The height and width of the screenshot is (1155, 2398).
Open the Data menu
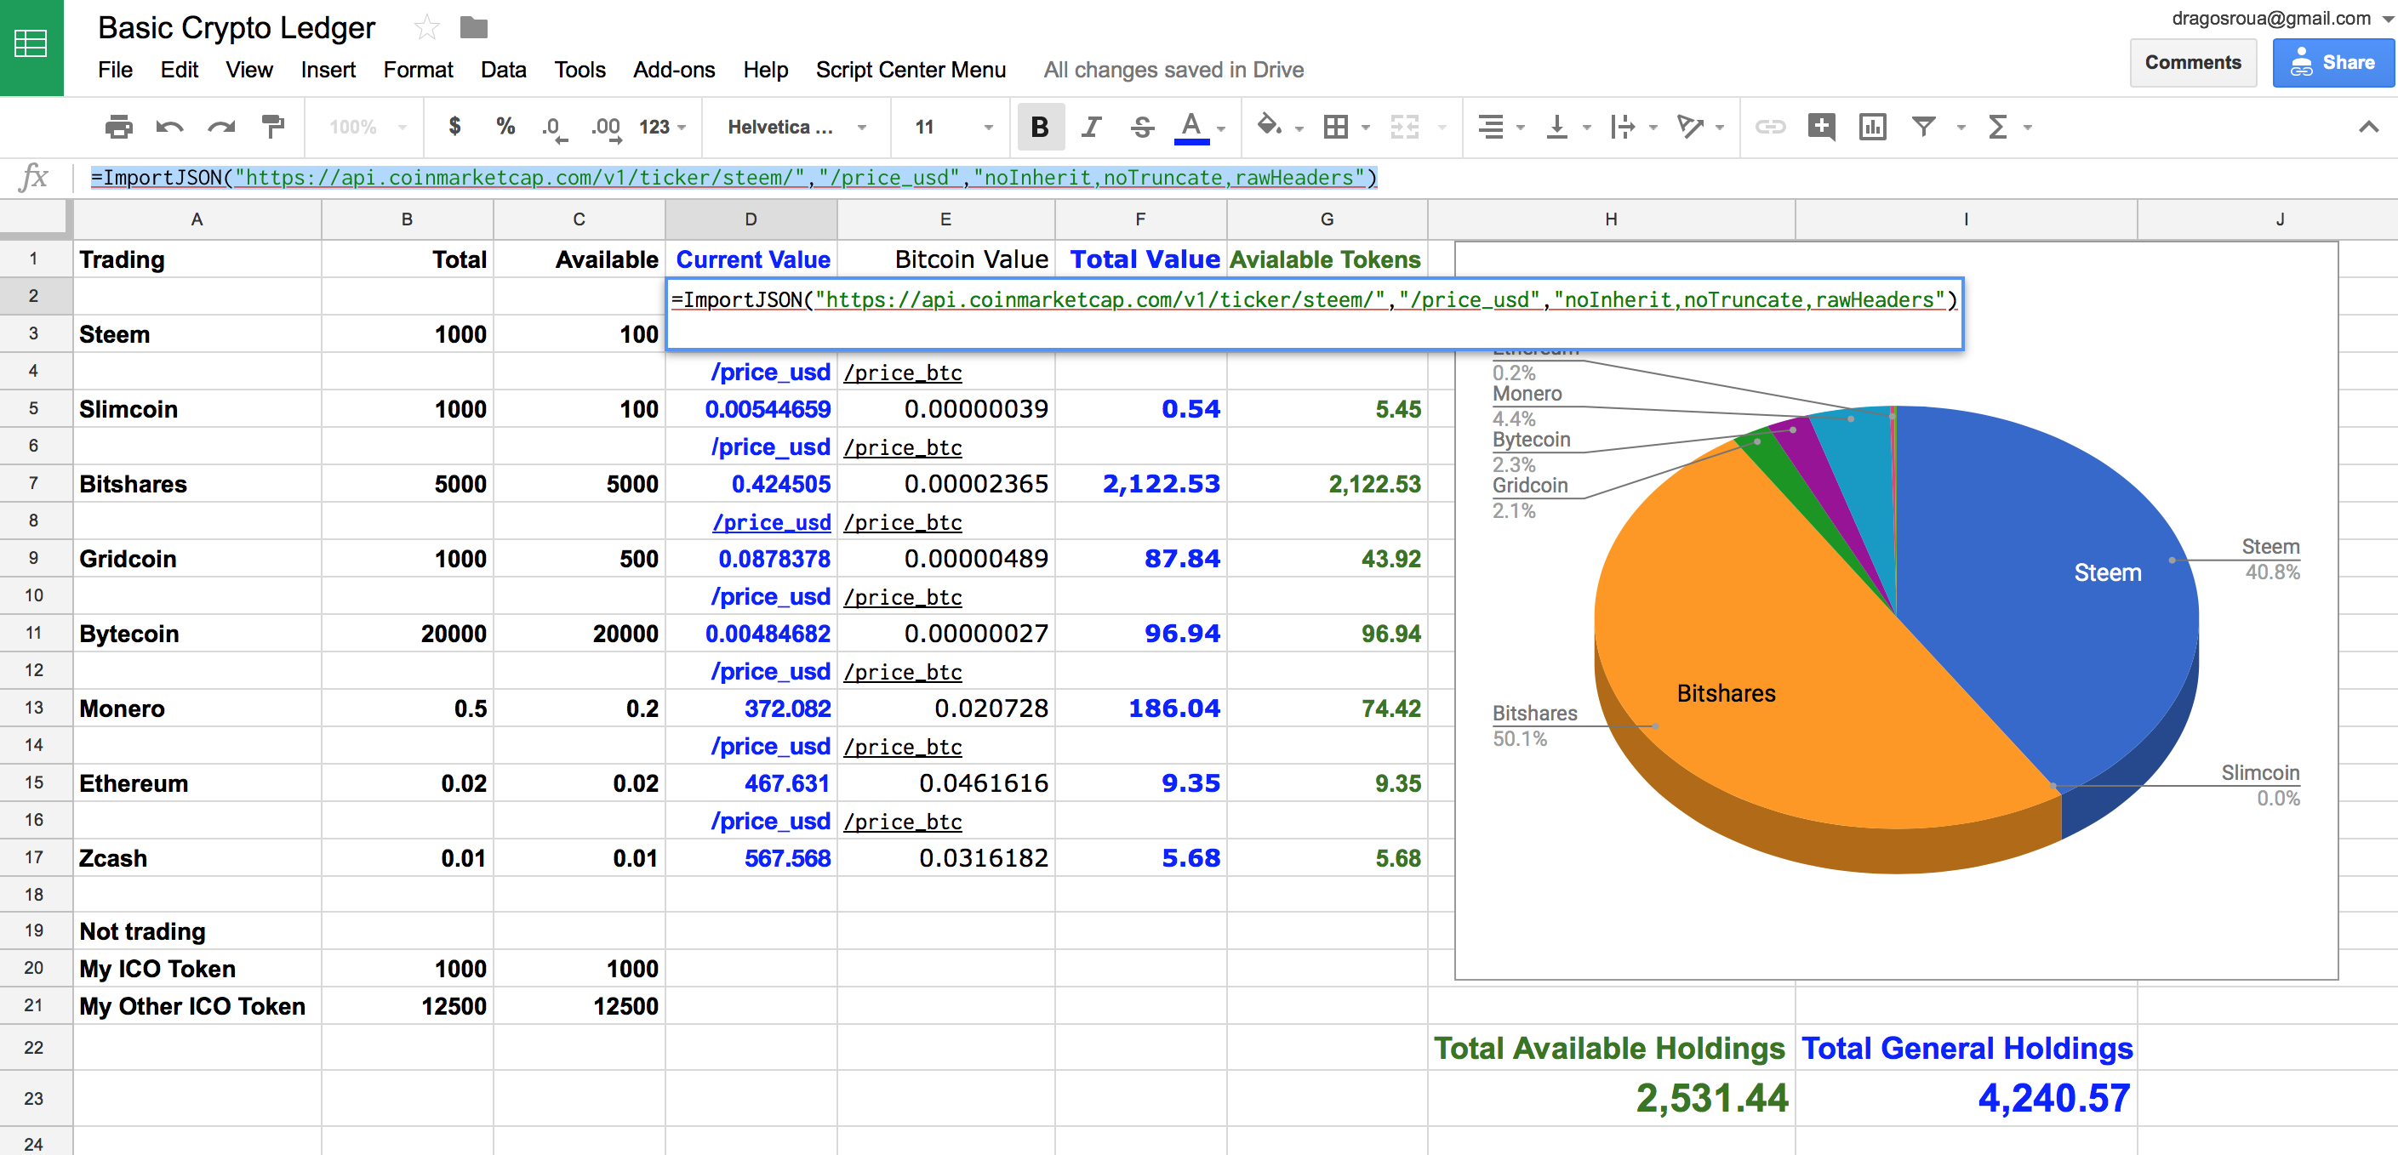click(x=503, y=70)
